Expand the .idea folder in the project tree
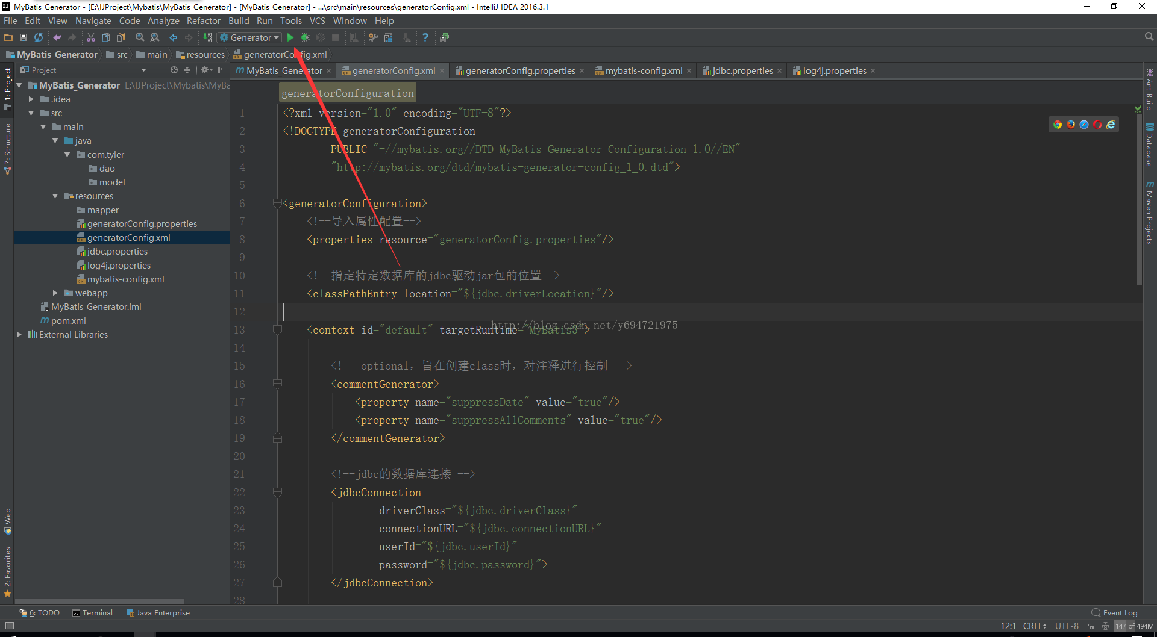 coord(31,99)
